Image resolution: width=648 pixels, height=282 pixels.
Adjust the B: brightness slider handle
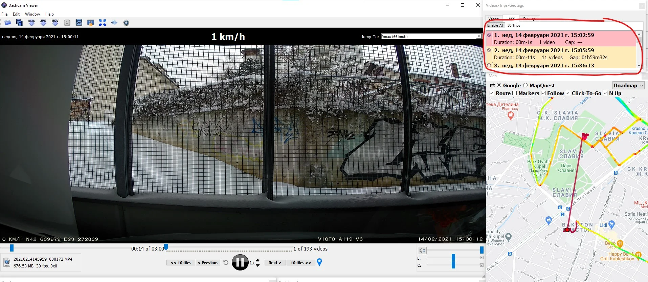click(x=453, y=258)
